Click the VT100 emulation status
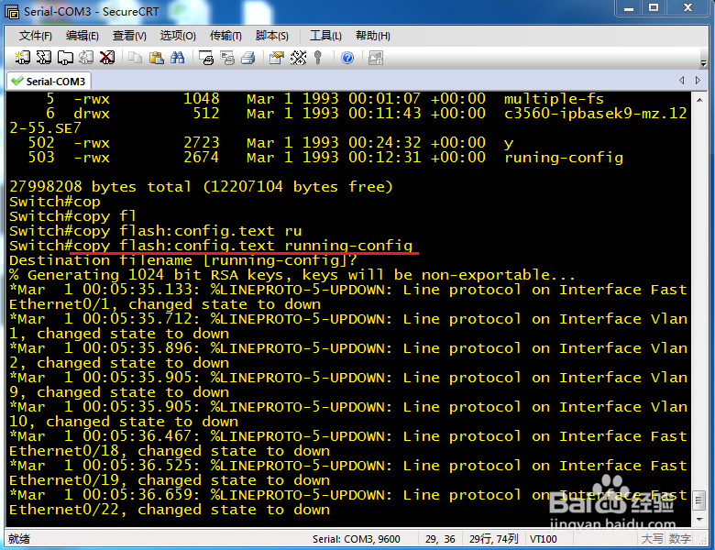Screen dimensions: 715x550 pyautogui.click(x=544, y=539)
